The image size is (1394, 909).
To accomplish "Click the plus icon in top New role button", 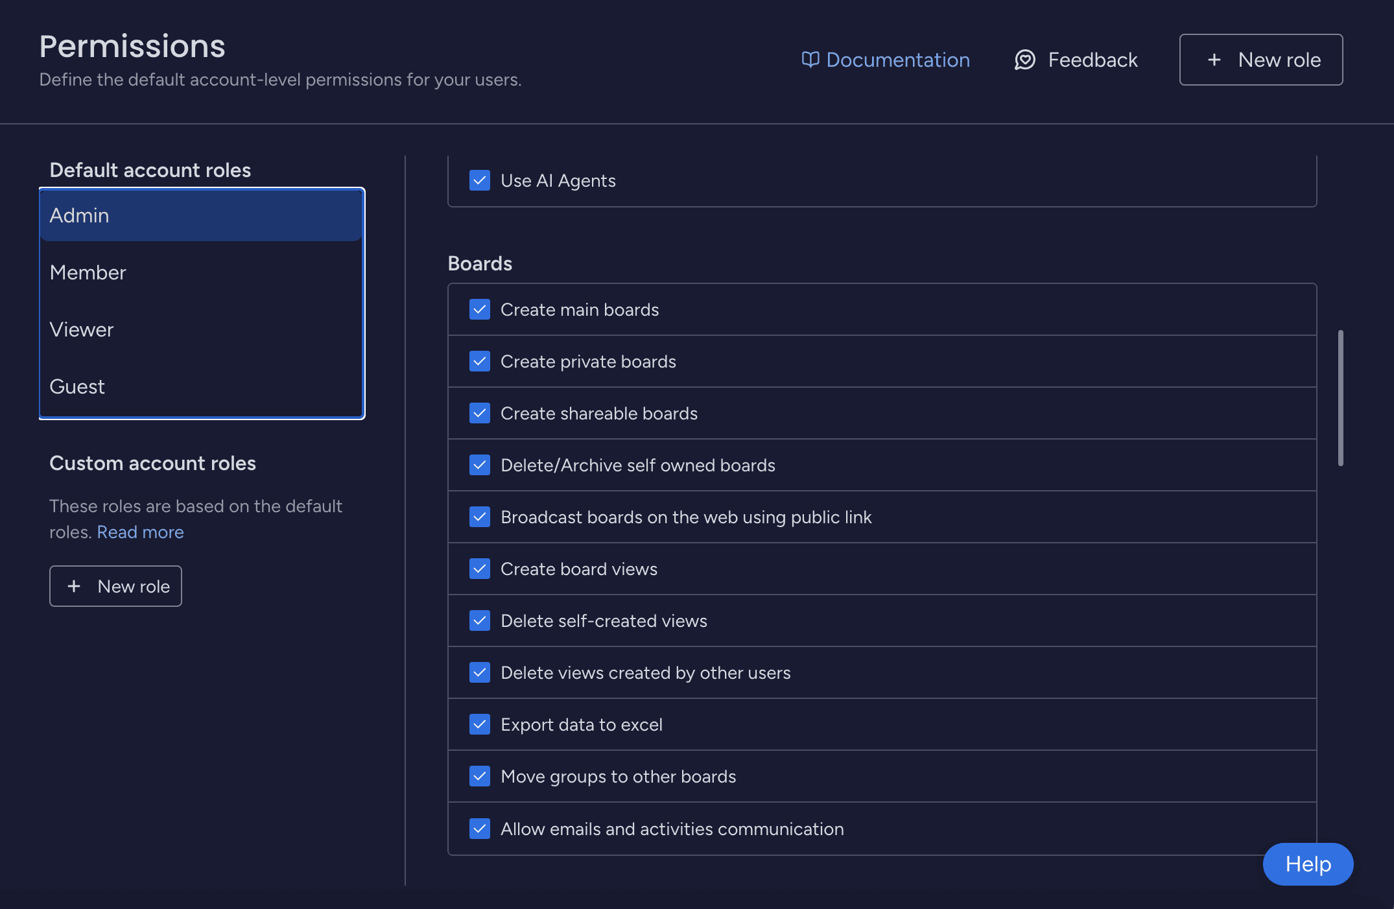I will 1213,60.
